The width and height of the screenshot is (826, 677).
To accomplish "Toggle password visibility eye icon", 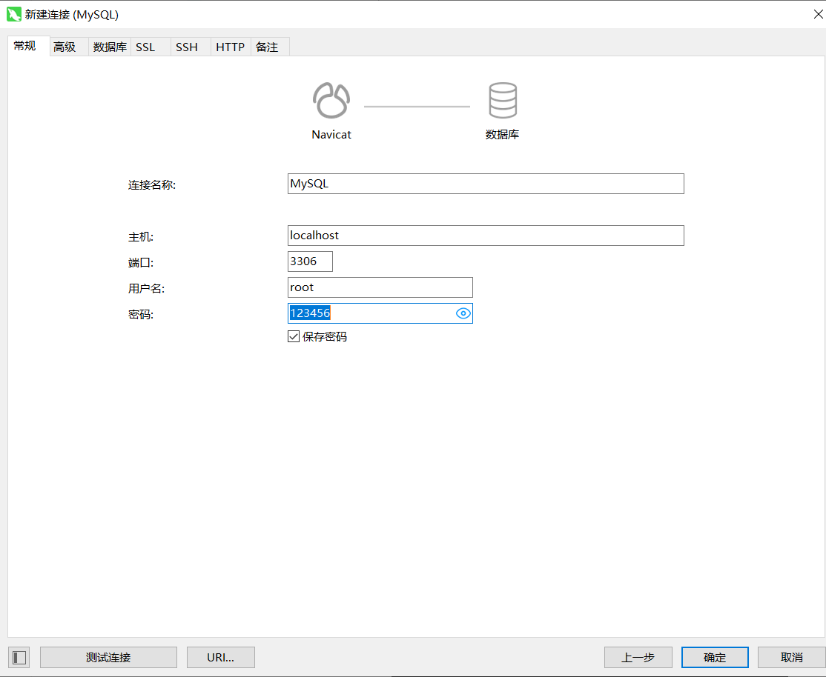I will 463,313.
